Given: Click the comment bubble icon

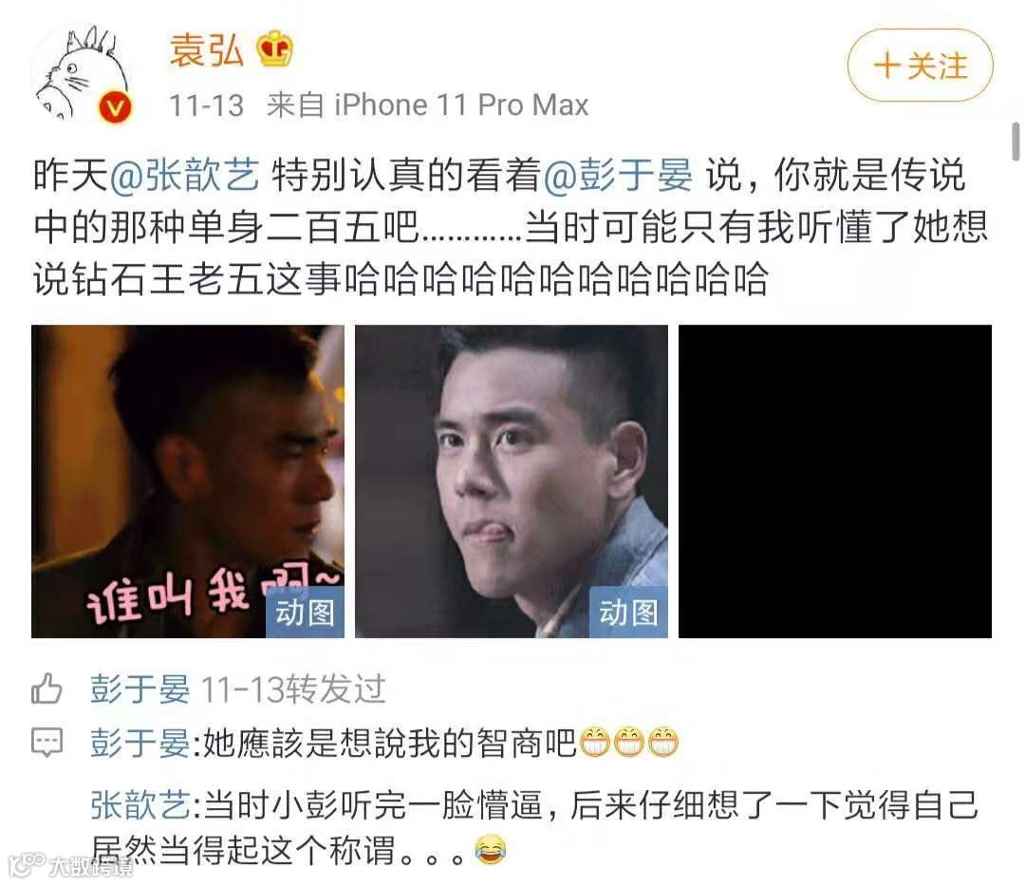Looking at the screenshot, I should point(47,743).
